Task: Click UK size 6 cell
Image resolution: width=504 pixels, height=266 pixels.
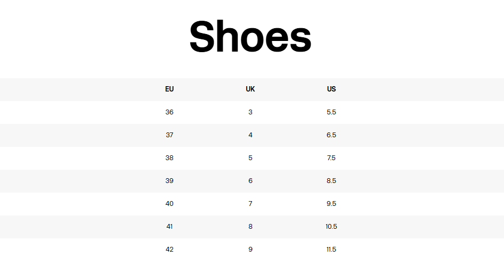Action: pyautogui.click(x=250, y=181)
